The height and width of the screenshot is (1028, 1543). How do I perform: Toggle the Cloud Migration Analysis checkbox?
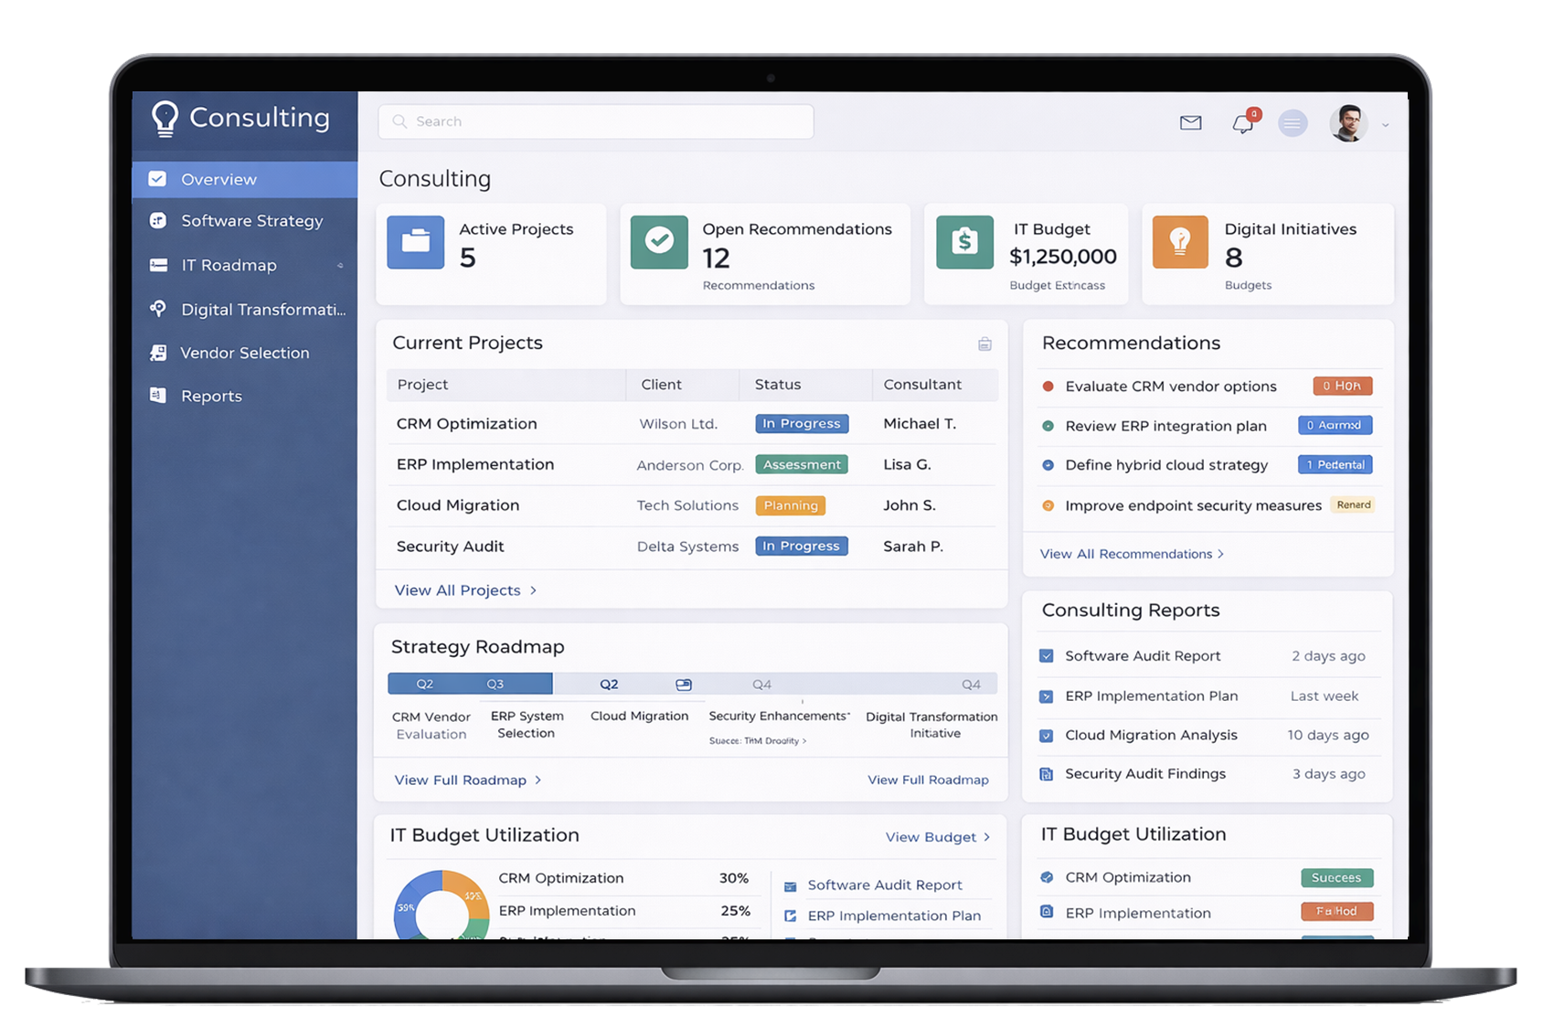click(x=1047, y=736)
